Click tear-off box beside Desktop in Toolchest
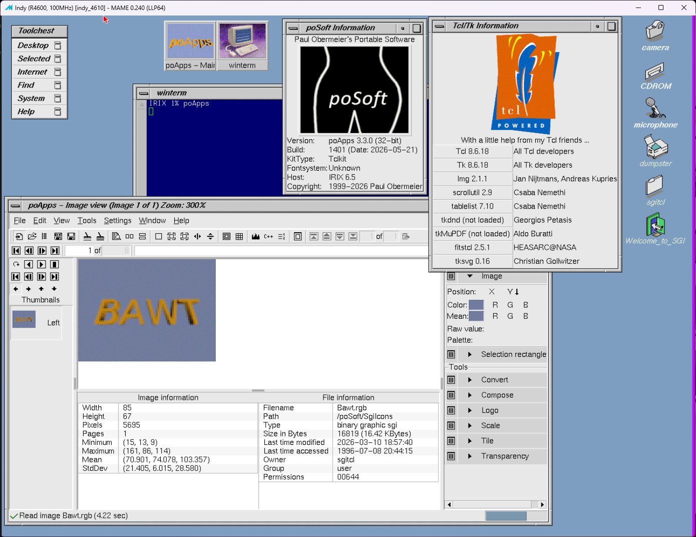Screen dimensions: 696x537 point(58,46)
